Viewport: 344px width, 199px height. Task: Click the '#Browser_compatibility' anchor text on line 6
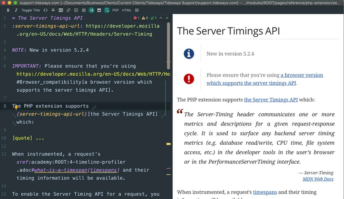(49, 82)
